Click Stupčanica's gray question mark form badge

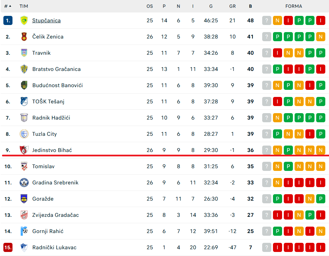click(267, 21)
